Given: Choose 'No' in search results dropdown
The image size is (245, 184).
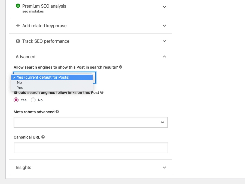Looking at the screenshot, I should tap(19, 82).
